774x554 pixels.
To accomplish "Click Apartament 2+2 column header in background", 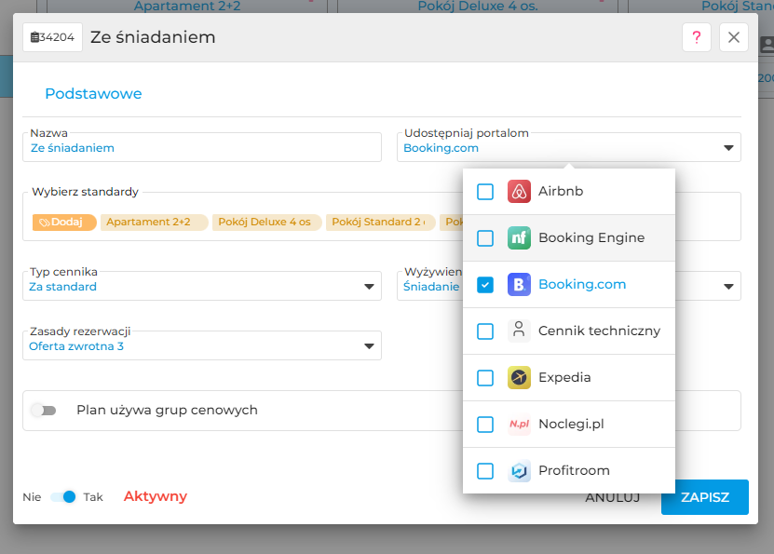I will tap(187, 6).
